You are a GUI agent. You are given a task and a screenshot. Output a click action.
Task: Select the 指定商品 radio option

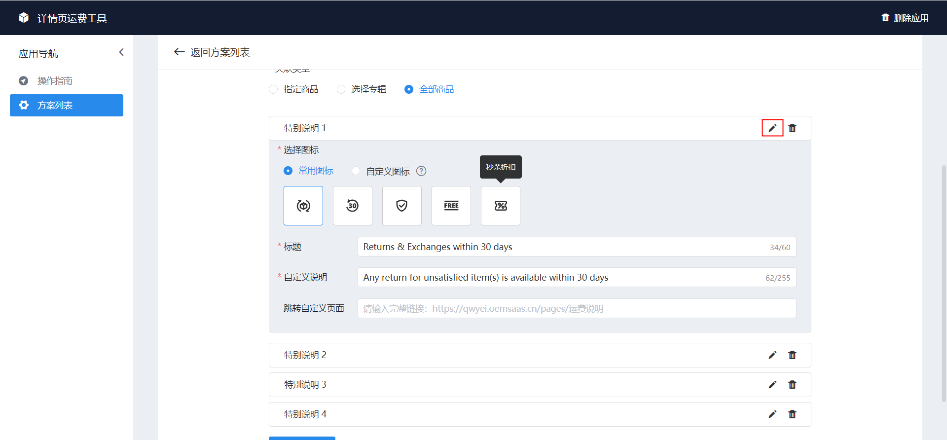pos(293,89)
